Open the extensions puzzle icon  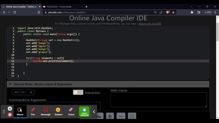[192, 12]
